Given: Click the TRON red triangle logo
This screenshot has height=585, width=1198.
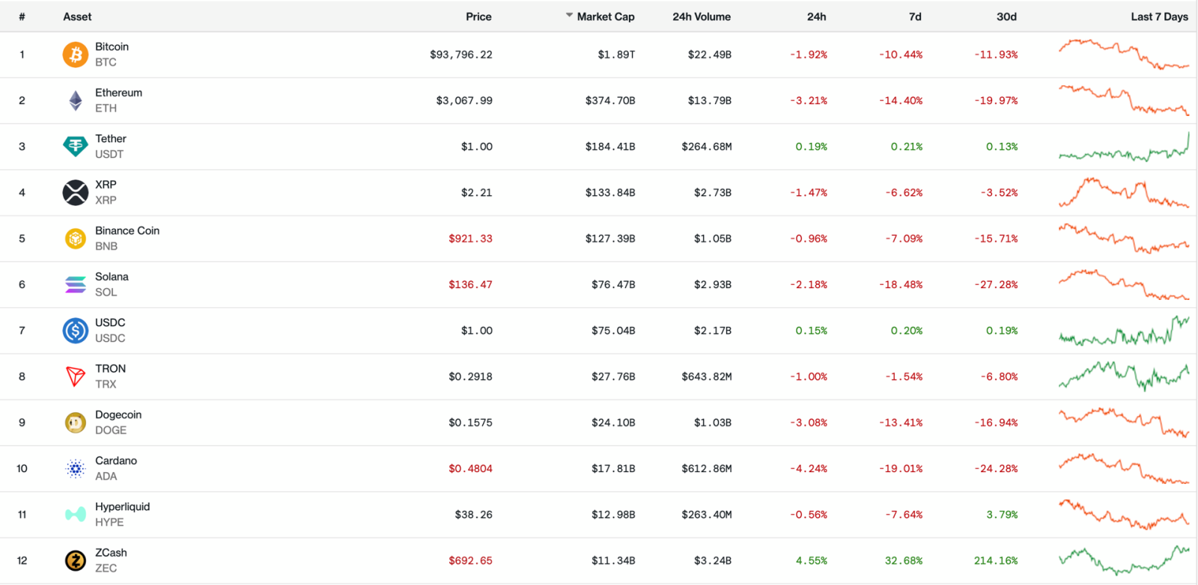Looking at the screenshot, I should tap(75, 376).
